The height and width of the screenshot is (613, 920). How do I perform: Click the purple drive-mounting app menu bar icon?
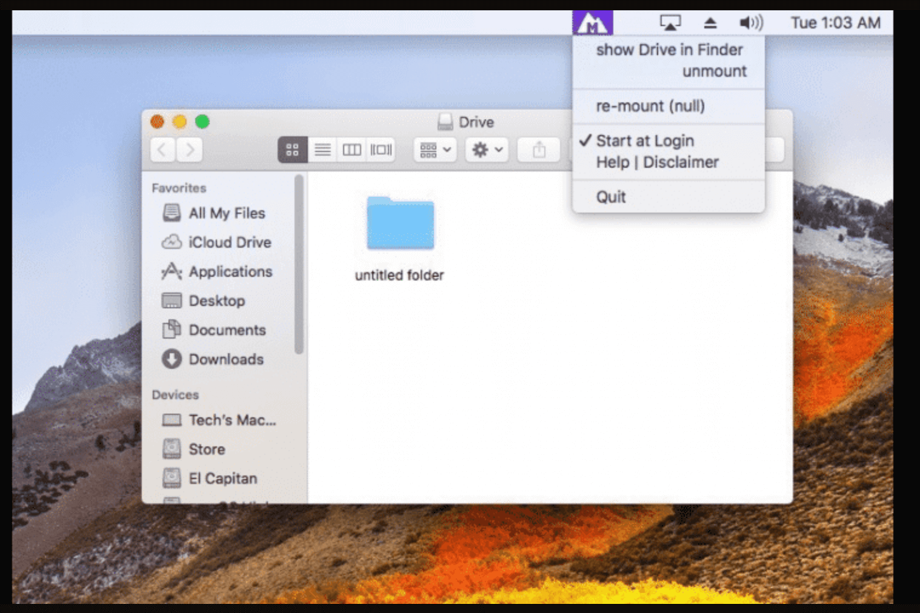[x=593, y=22]
